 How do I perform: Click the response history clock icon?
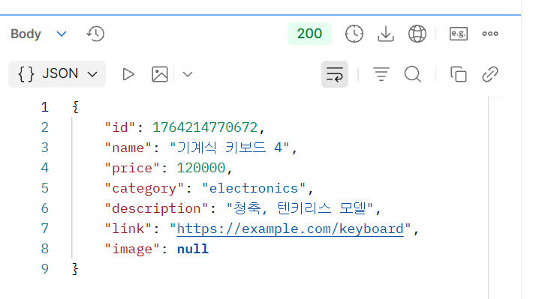[x=95, y=34]
